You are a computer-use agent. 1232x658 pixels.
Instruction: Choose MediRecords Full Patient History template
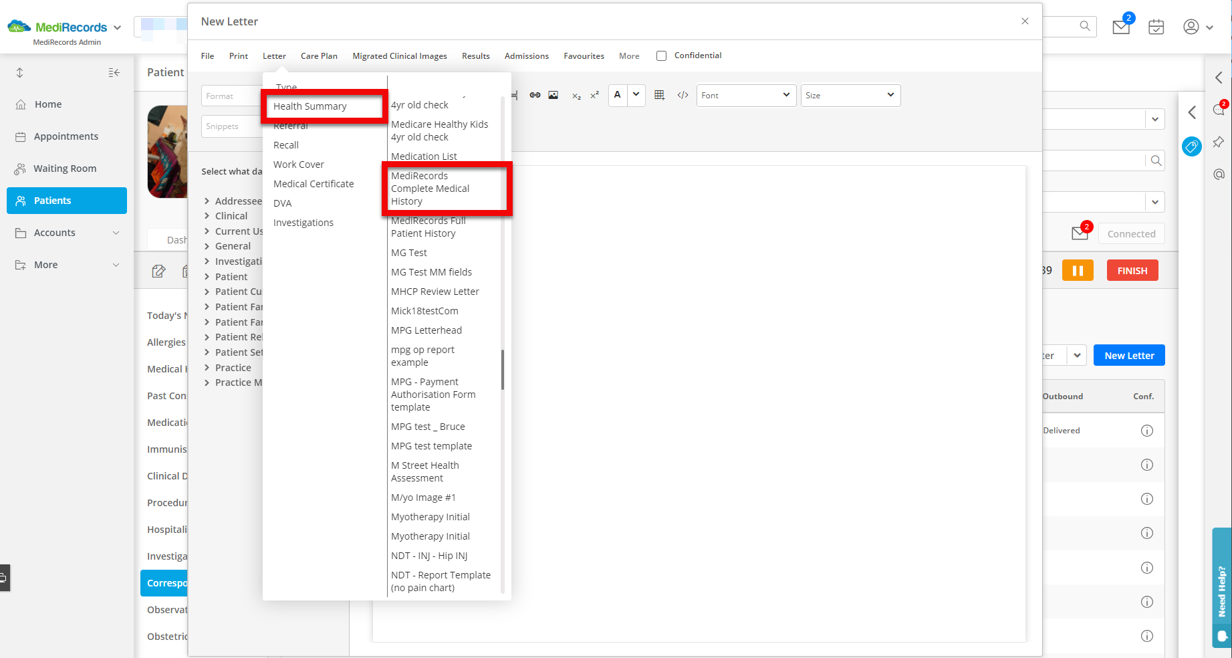428,227
